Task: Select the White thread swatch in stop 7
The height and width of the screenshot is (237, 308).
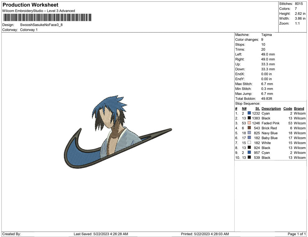Action: click(x=249, y=142)
